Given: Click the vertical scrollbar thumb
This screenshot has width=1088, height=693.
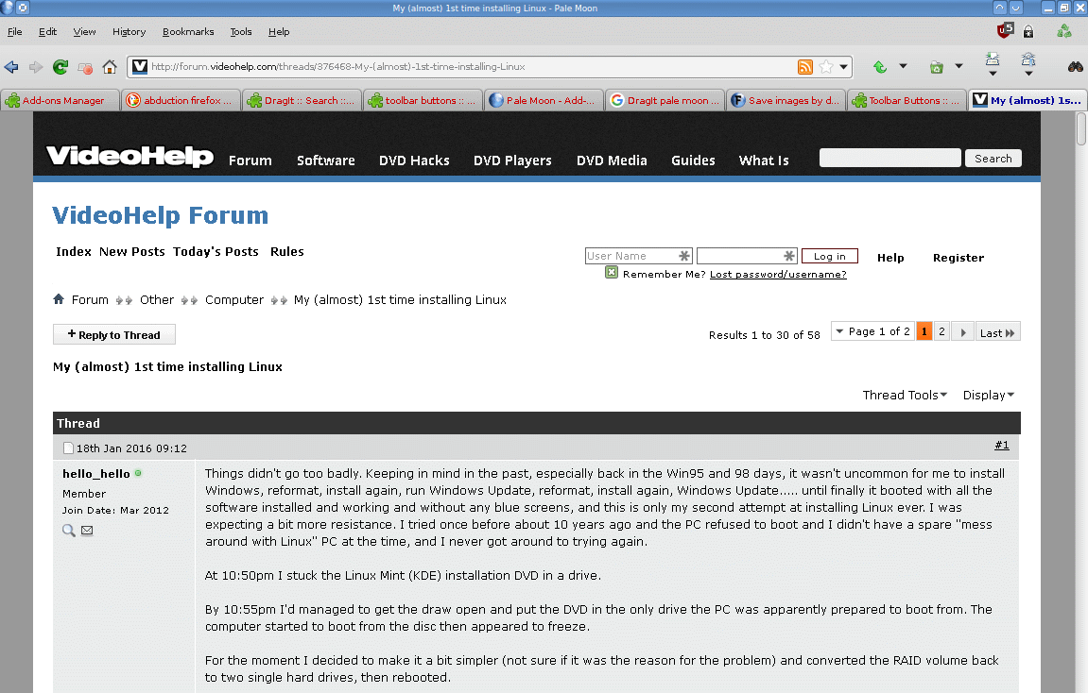Looking at the screenshot, I should (x=1081, y=129).
